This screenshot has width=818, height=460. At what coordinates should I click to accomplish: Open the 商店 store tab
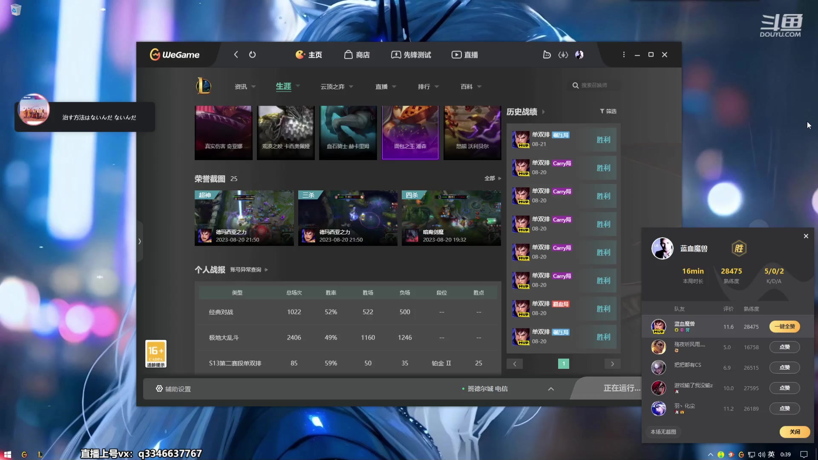click(357, 55)
